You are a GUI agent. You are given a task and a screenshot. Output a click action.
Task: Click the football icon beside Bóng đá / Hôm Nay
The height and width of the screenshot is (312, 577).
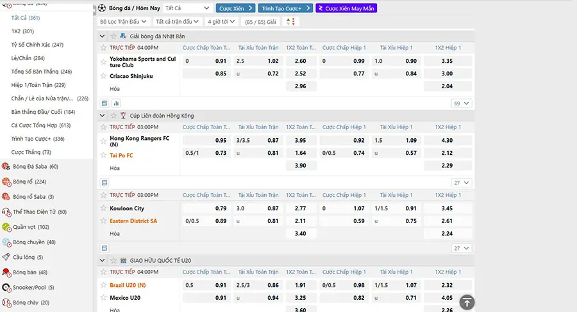(102, 8)
